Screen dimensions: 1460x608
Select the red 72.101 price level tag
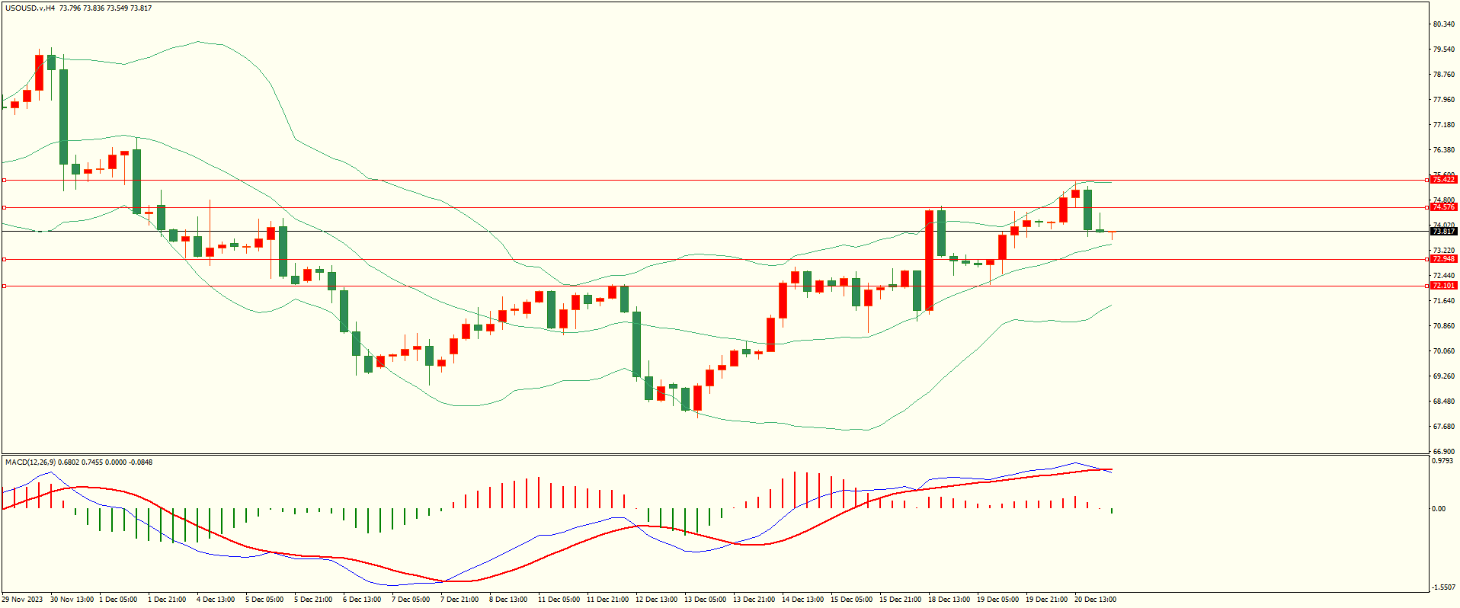pos(1444,286)
